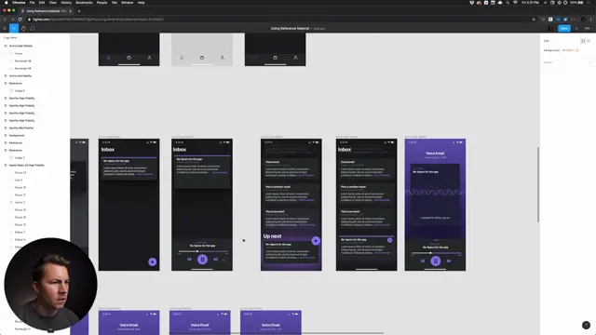
Task: Select the Image 2 layer
Action: tap(20, 157)
